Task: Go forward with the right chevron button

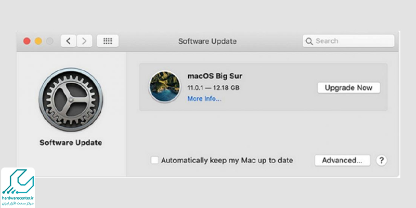Action: click(85, 41)
